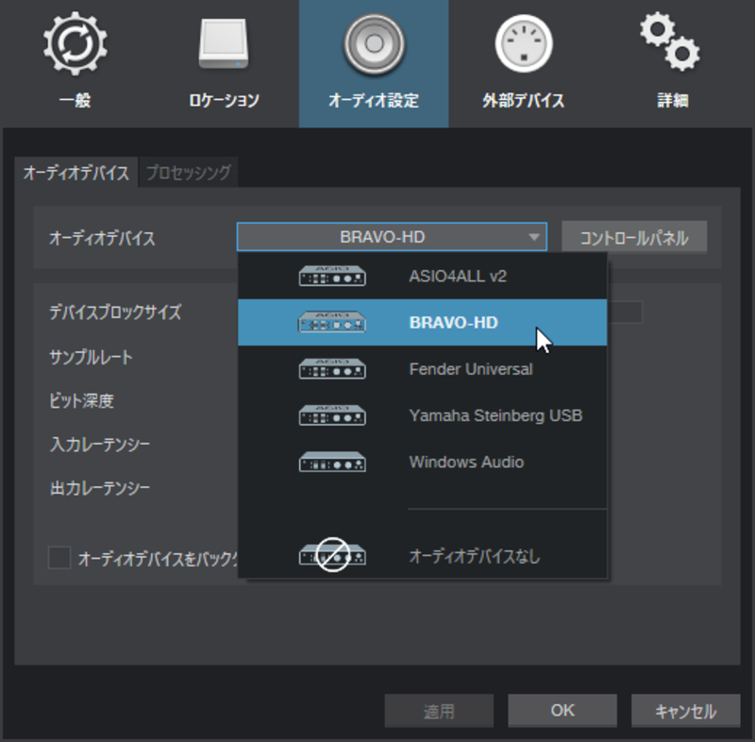Collapse the audio device dropdown arrow
The height and width of the screenshot is (742, 755).
(x=533, y=237)
